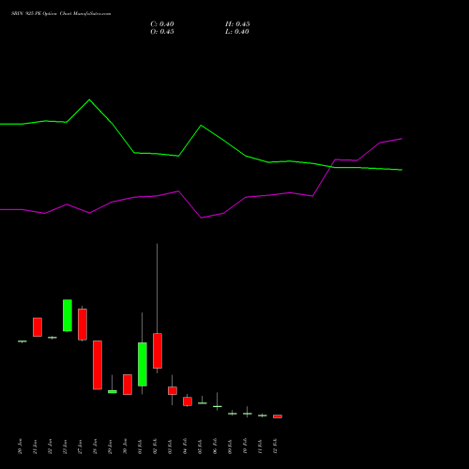Click the last red candle above 12 Feb
469x469 pixels.
point(278,416)
